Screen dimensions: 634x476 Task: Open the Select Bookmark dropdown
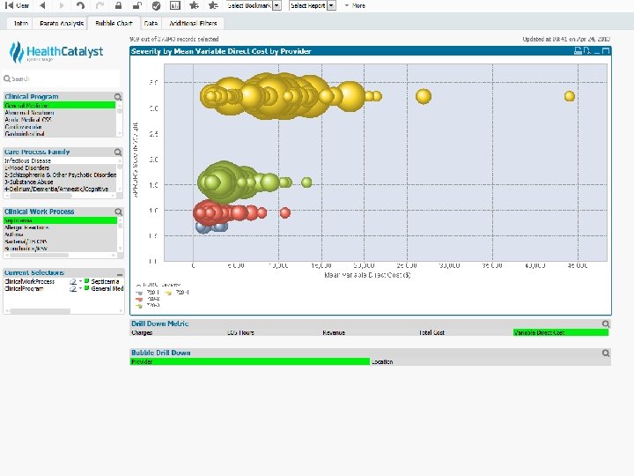pos(254,5)
